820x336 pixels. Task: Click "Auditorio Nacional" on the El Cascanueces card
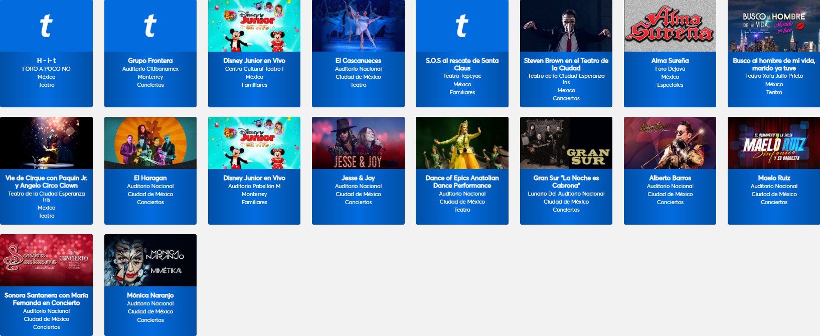point(358,69)
